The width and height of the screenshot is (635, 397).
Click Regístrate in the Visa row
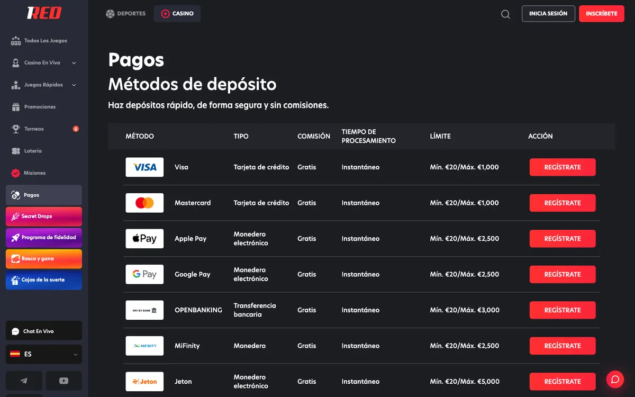563,167
